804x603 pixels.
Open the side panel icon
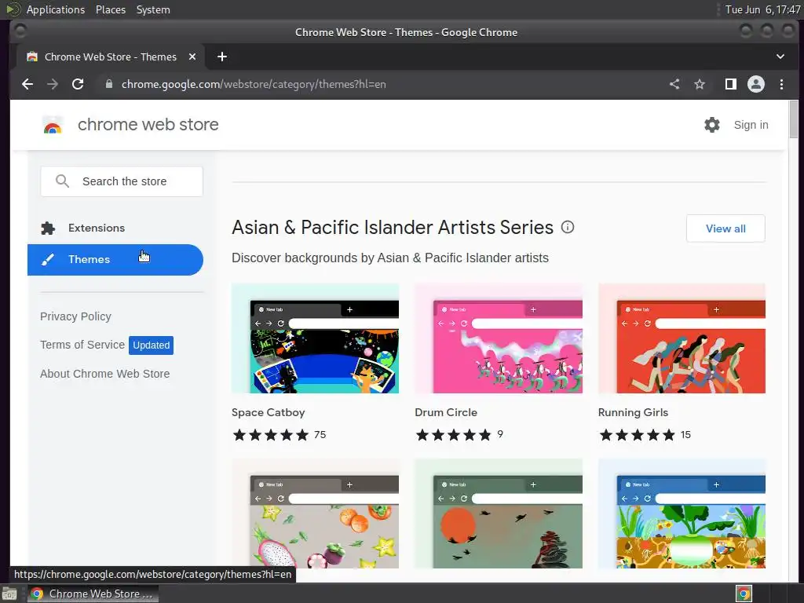pyautogui.click(x=731, y=84)
